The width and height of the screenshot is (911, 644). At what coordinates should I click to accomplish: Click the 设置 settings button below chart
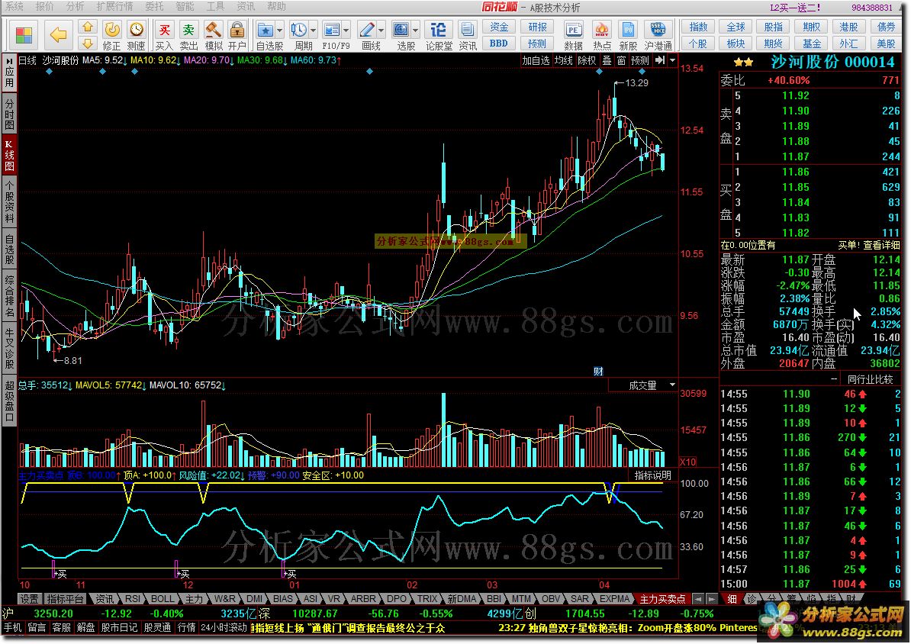coord(30,599)
